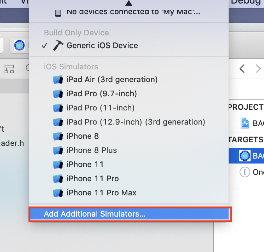Screen dimensions: 264x252
Task: Click the extension target E icon
Action: click(x=245, y=172)
